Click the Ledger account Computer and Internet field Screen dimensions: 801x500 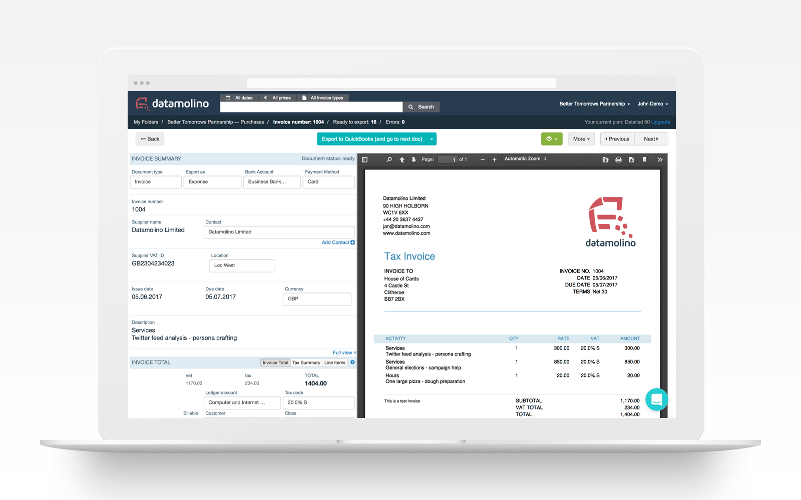242,402
